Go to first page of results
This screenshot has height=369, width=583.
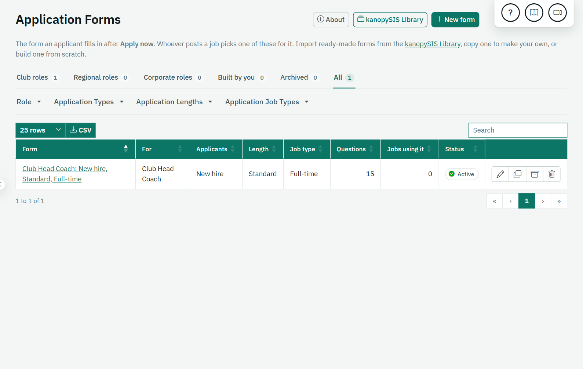[494, 201]
